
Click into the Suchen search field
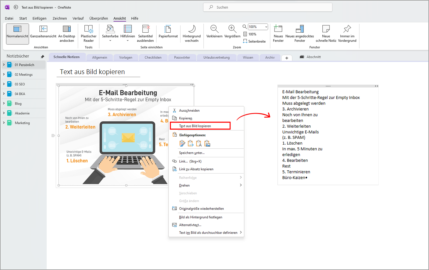click(268, 7)
